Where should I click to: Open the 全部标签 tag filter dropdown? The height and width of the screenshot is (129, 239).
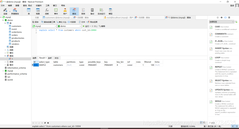pos(221,22)
